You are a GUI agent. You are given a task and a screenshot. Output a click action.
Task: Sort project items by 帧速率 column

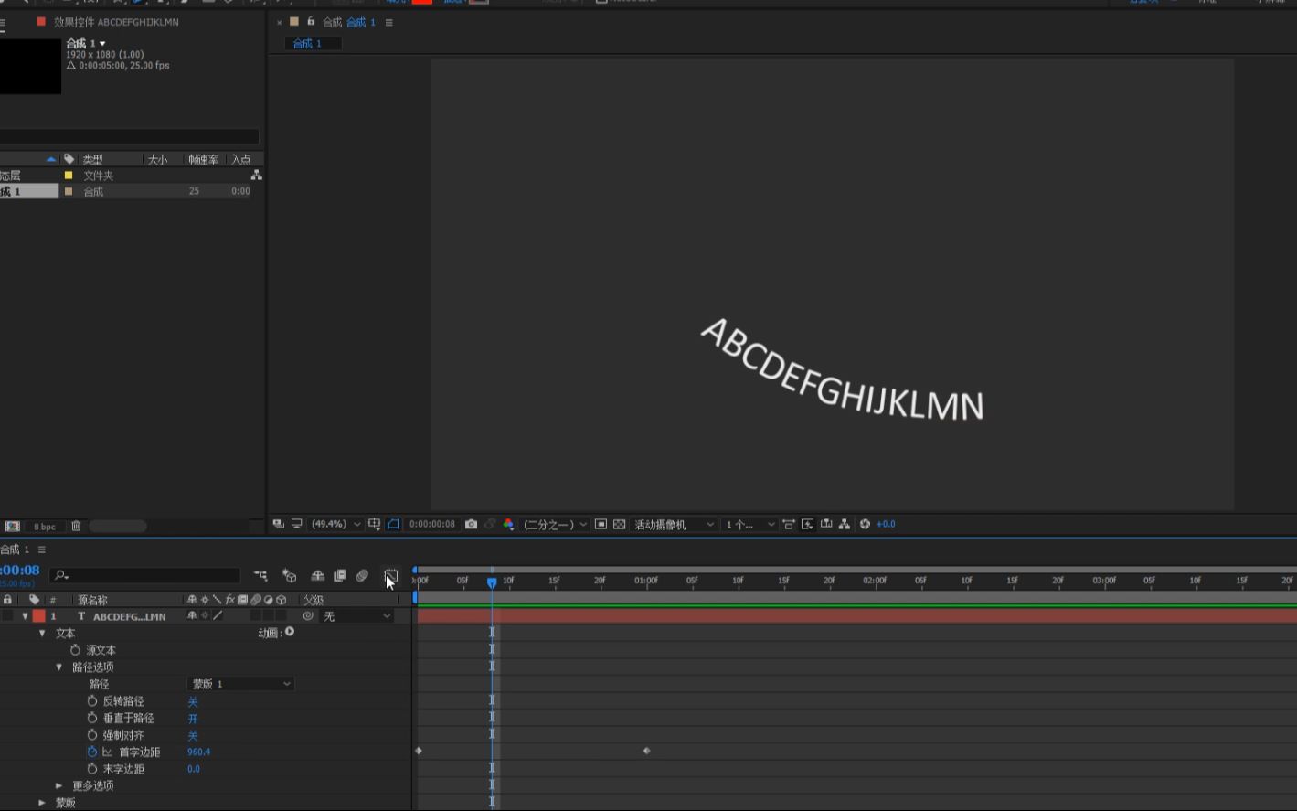[x=203, y=159]
